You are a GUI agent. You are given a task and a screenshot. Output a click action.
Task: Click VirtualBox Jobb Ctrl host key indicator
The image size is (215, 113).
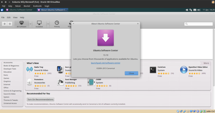(x=210, y=111)
